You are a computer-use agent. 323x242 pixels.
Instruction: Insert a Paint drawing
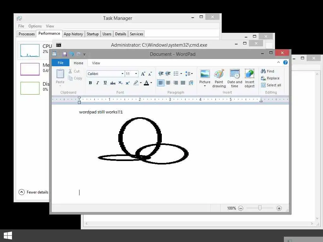point(219,78)
